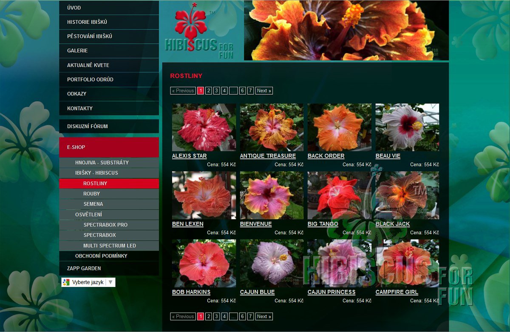Click Next in the top pagination

tap(264, 91)
